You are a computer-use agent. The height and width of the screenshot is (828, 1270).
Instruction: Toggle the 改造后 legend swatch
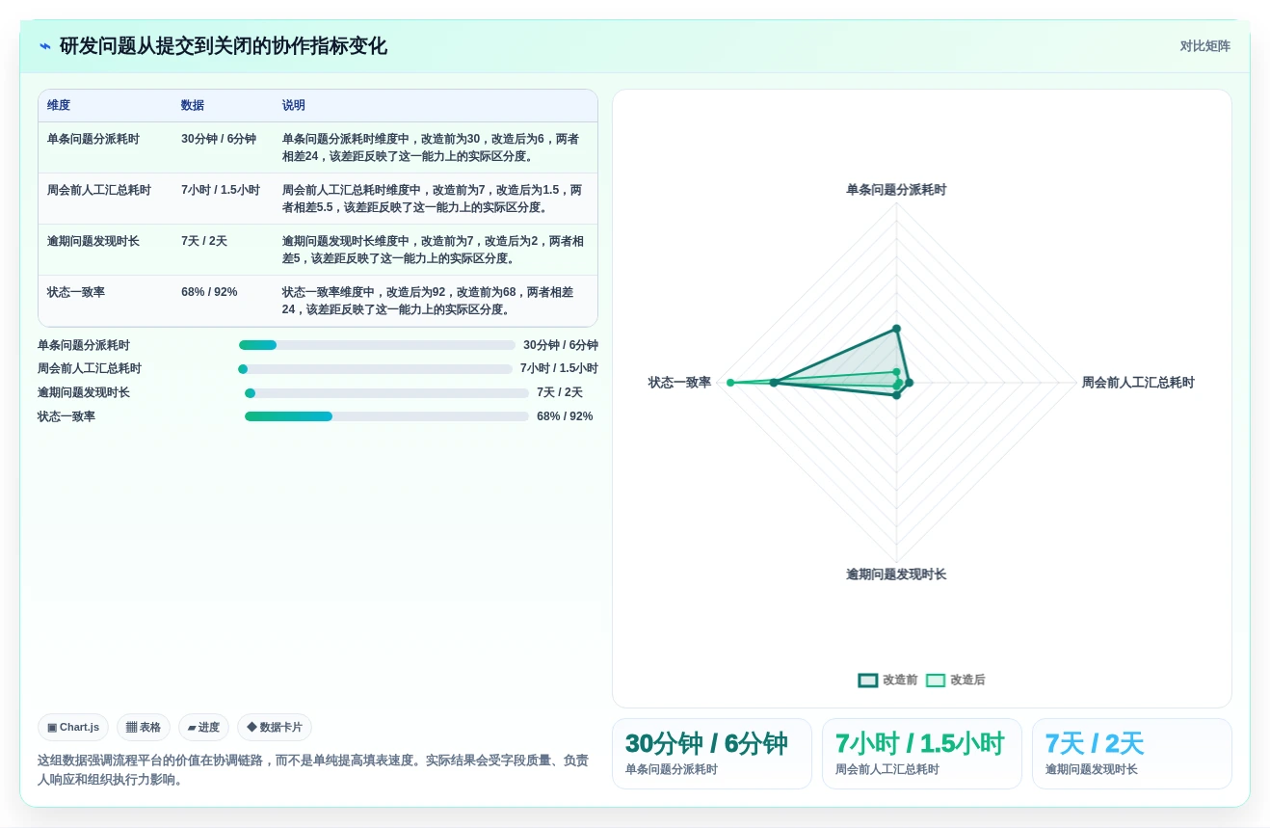click(x=936, y=681)
